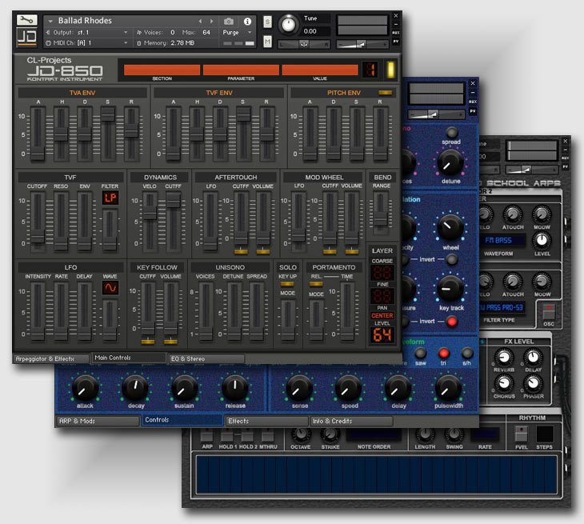Toggle the Solo KEY UP switch
This screenshot has width=584, height=524.
[287, 284]
